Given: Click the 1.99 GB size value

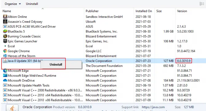Looking at the screenshot, I should [x=168, y=31].
